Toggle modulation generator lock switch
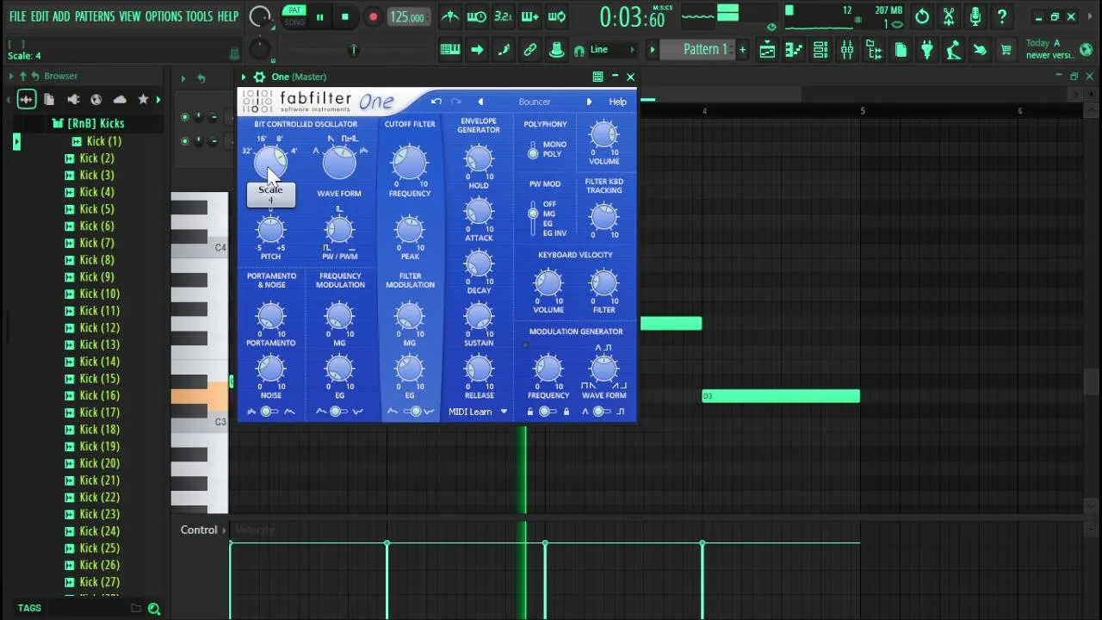1102x620 pixels. [x=548, y=412]
